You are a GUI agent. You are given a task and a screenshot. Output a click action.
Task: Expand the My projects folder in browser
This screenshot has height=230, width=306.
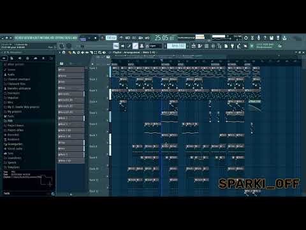pos(13,112)
